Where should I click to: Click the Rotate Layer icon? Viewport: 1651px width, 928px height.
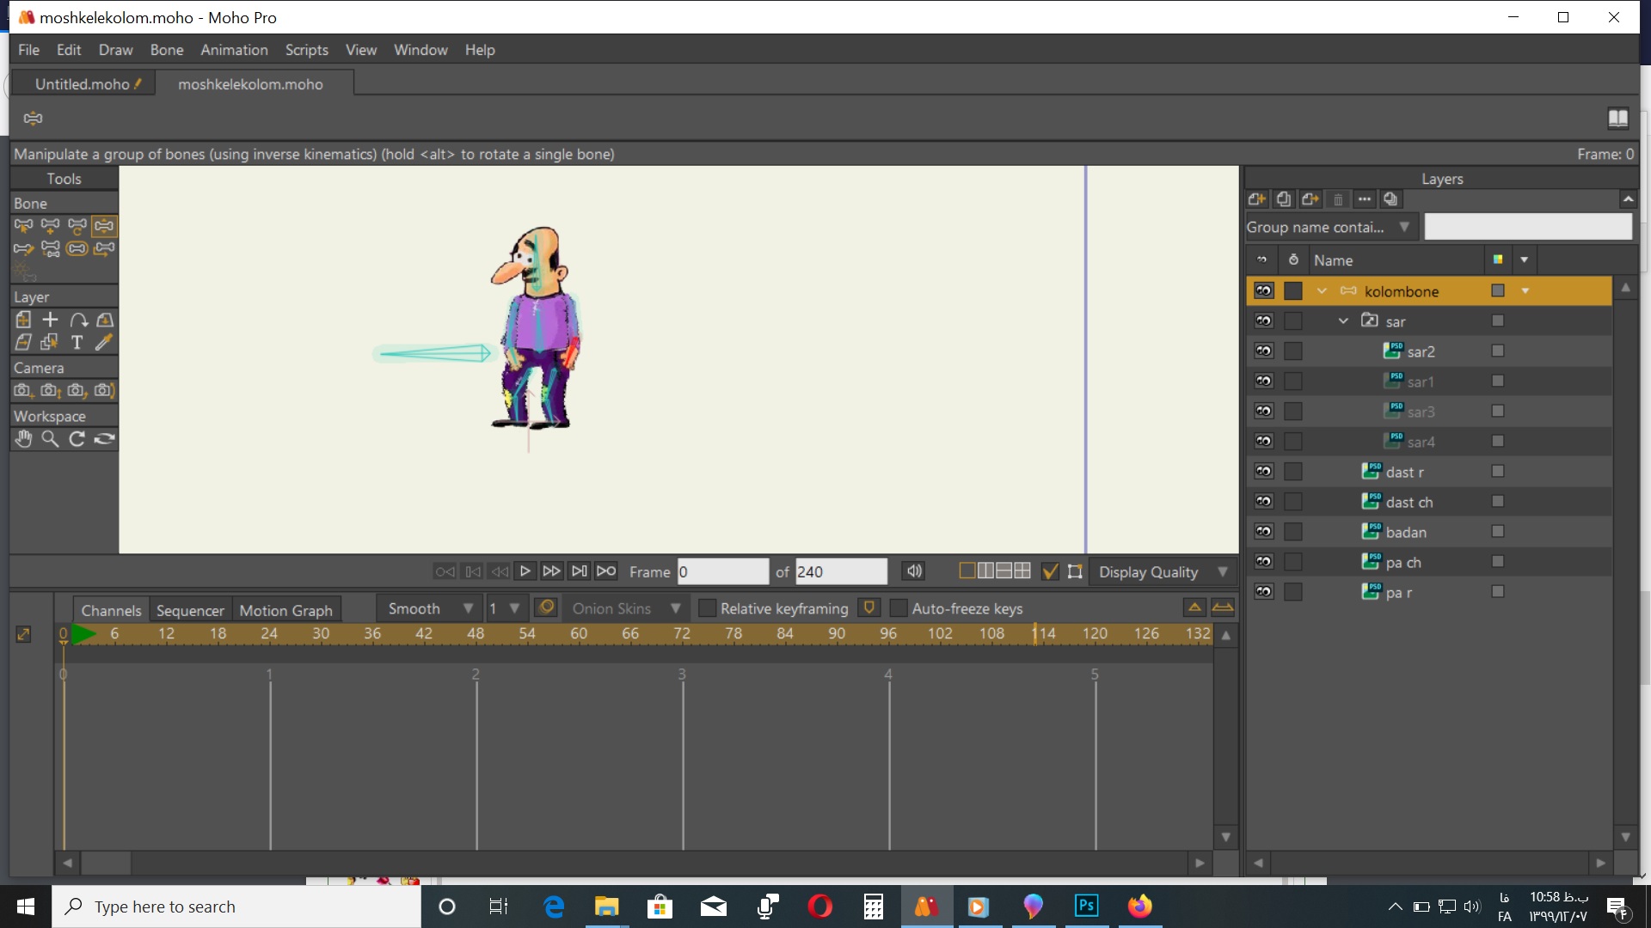tap(76, 320)
